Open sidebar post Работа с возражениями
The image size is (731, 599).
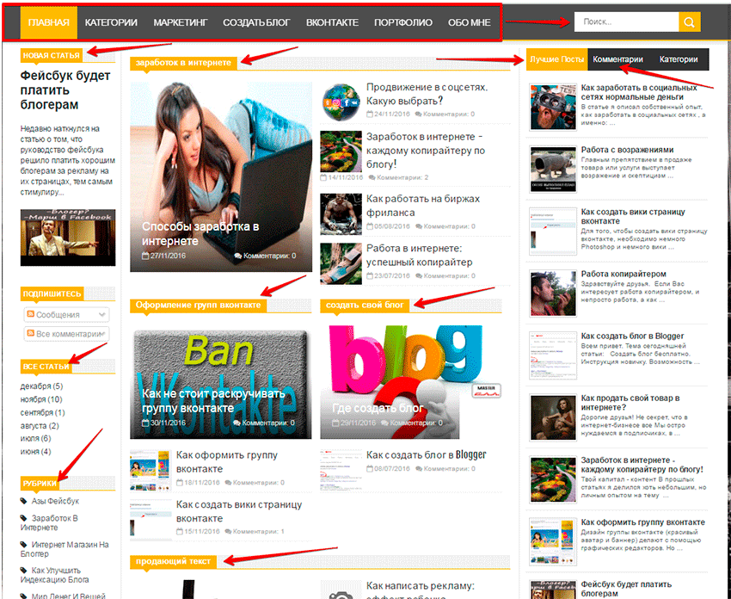627,150
